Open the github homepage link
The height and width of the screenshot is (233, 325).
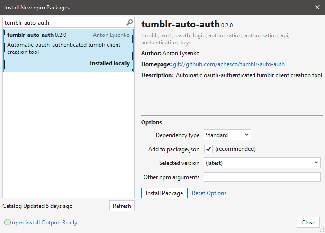(229, 64)
